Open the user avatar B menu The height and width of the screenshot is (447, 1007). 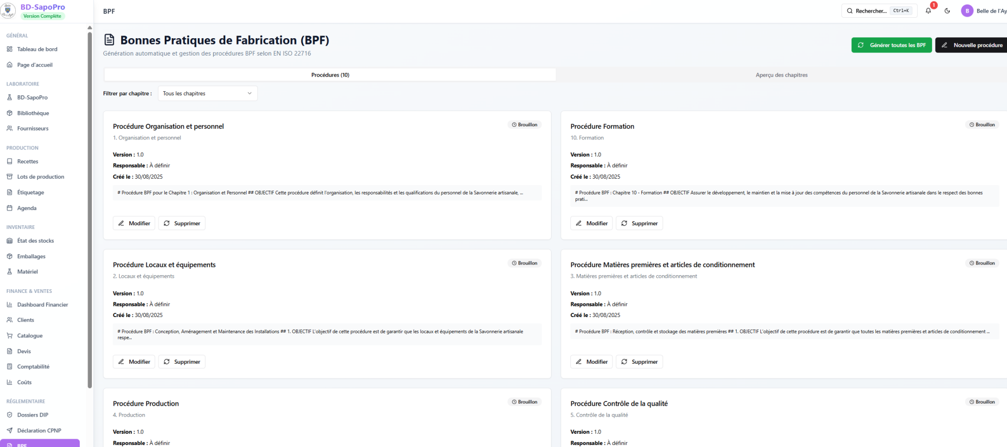967,10
